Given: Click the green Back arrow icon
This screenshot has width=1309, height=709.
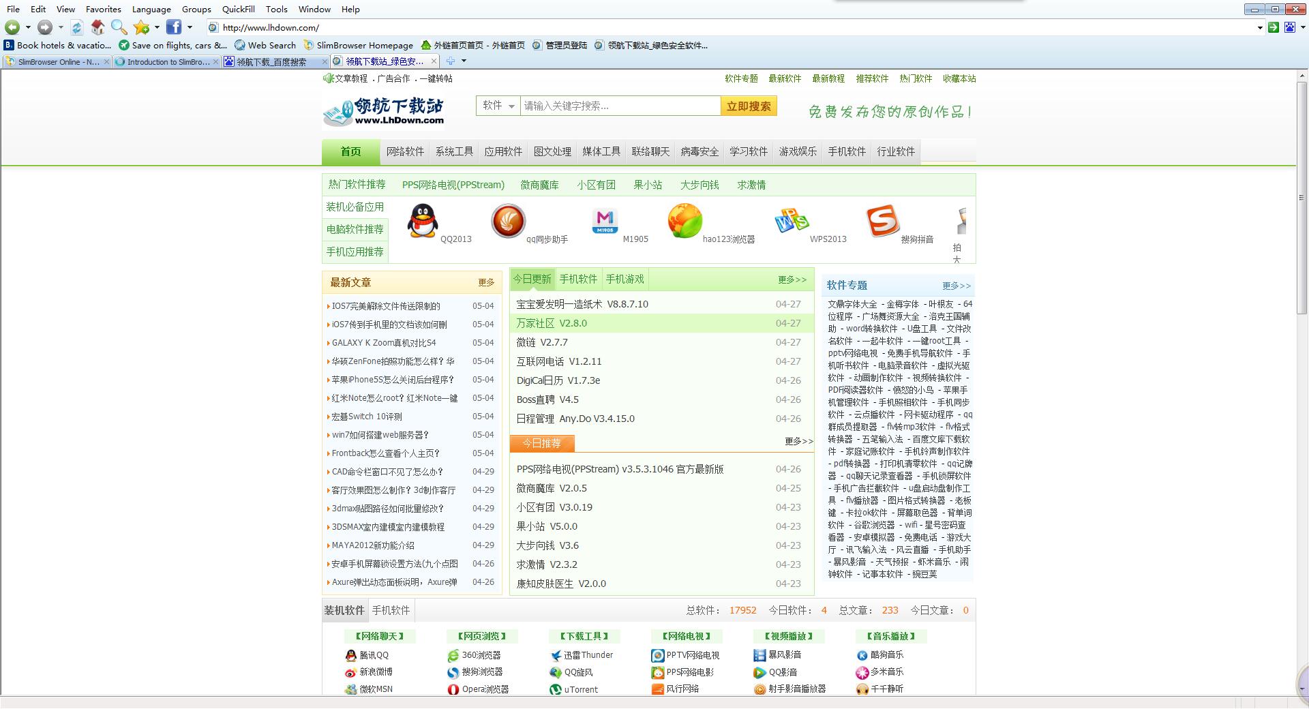Looking at the screenshot, I should click(x=12, y=27).
